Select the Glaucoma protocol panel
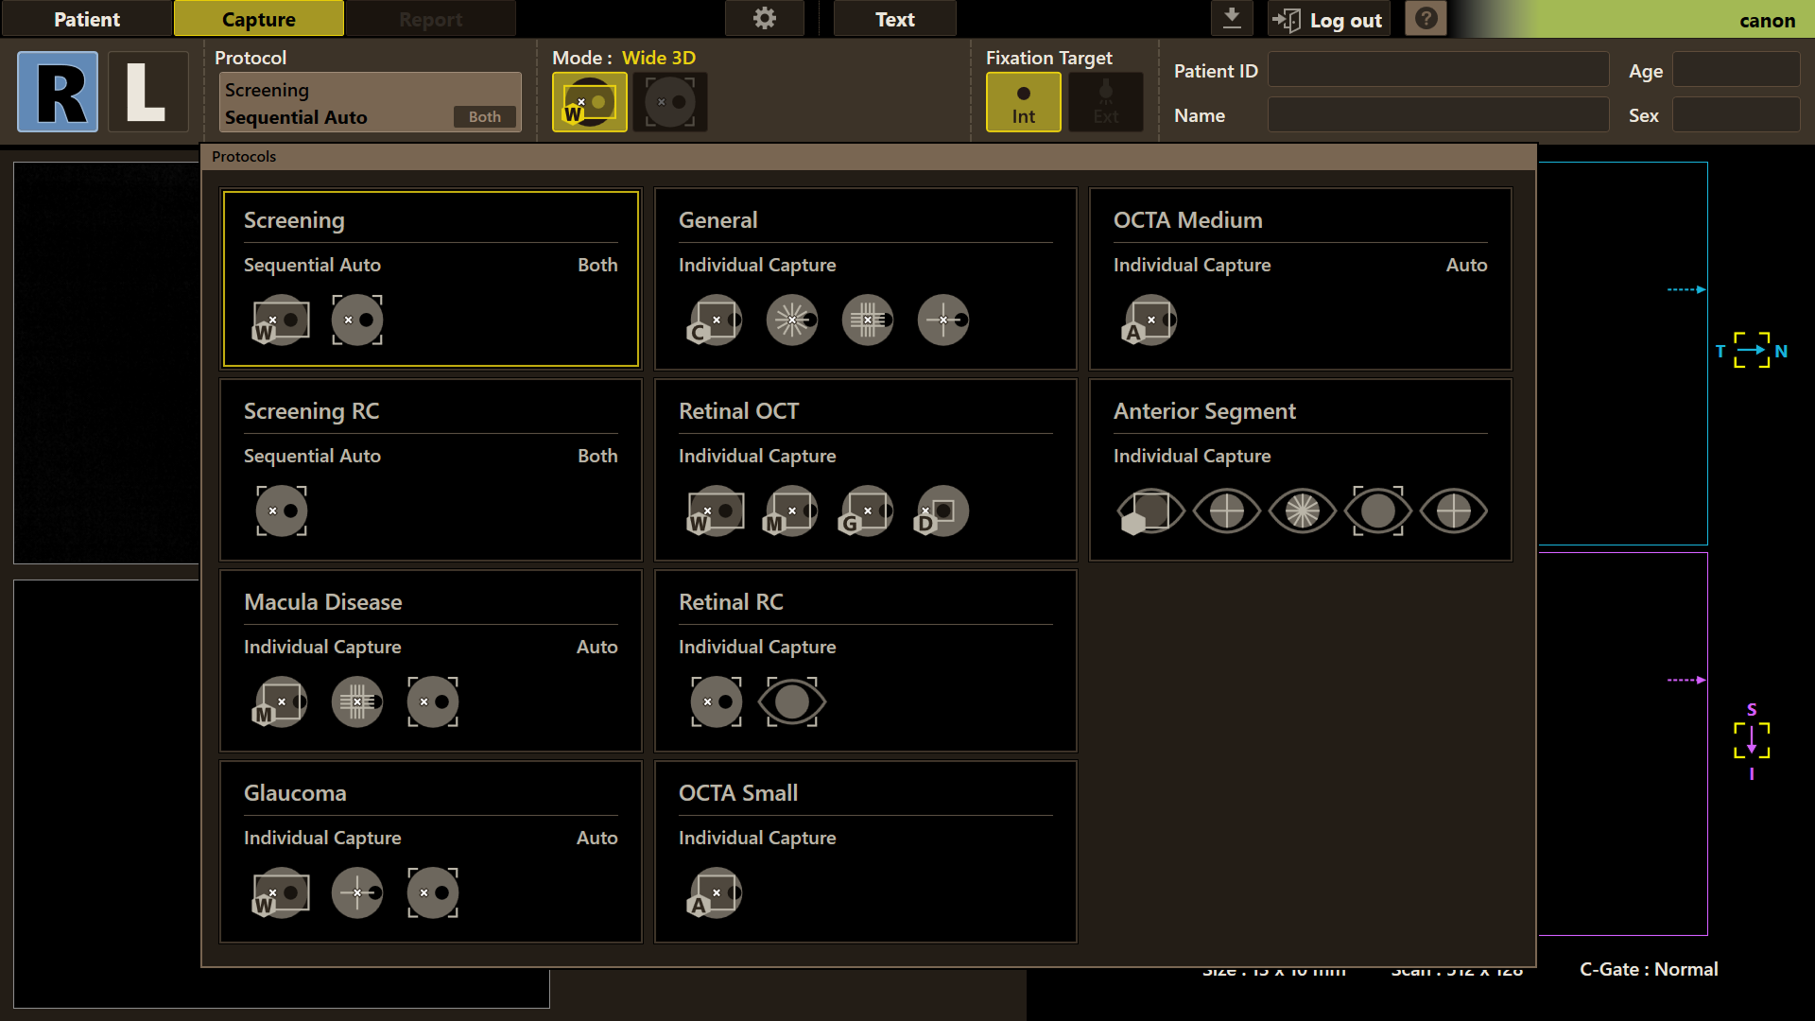 click(430, 851)
